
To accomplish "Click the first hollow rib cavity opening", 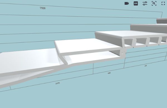I will click(x=129, y=42).
